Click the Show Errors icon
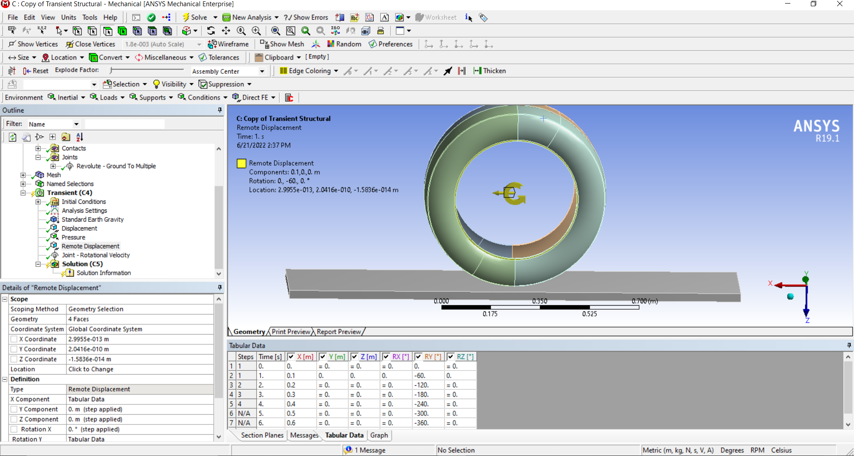Image resolution: width=854 pixels, height=456 pixels. 288,17
